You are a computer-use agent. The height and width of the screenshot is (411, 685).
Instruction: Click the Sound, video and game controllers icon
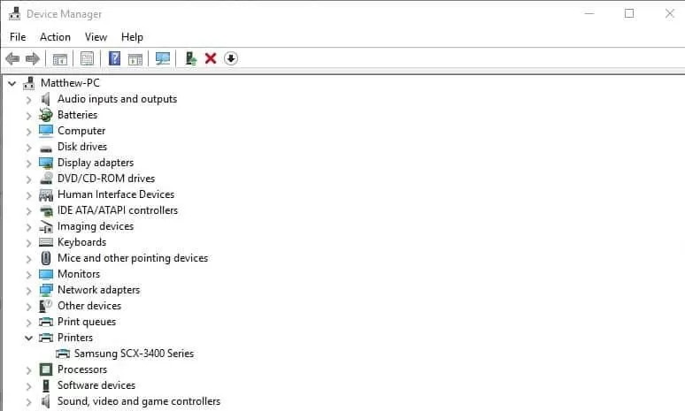45,401
